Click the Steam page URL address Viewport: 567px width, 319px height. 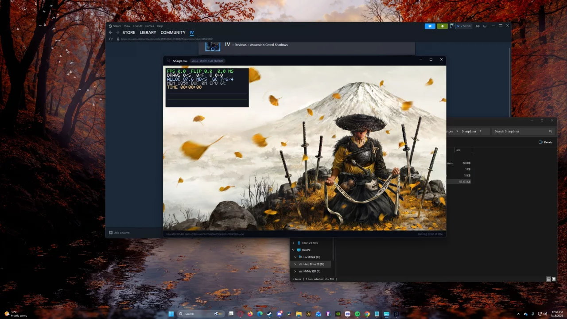167,39
